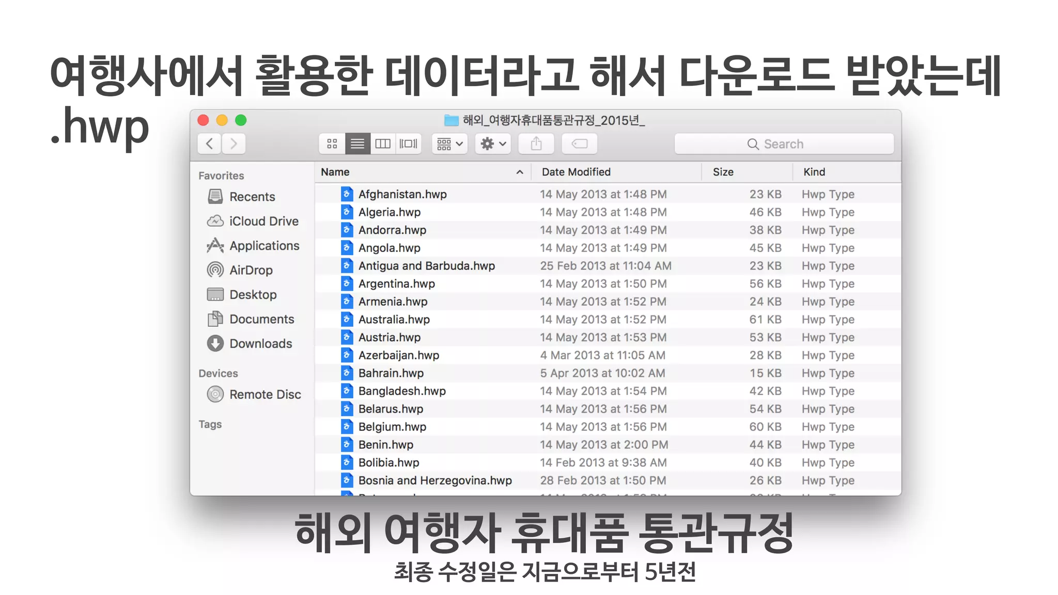Open Applications in the sidebar

253,246
